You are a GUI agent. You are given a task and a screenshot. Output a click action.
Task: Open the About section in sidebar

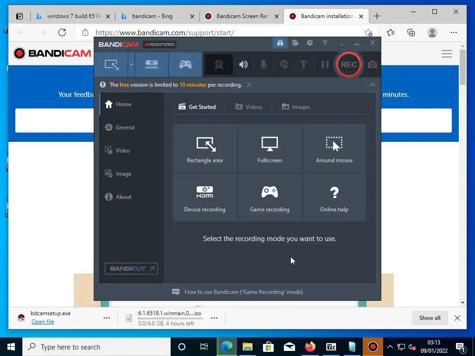[x=130, y=197]
